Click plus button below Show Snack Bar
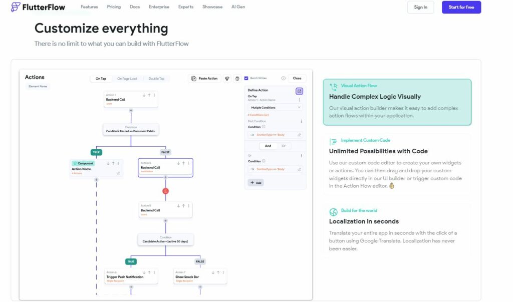Viewport: 513px width, 302px height. pos(200,287)
